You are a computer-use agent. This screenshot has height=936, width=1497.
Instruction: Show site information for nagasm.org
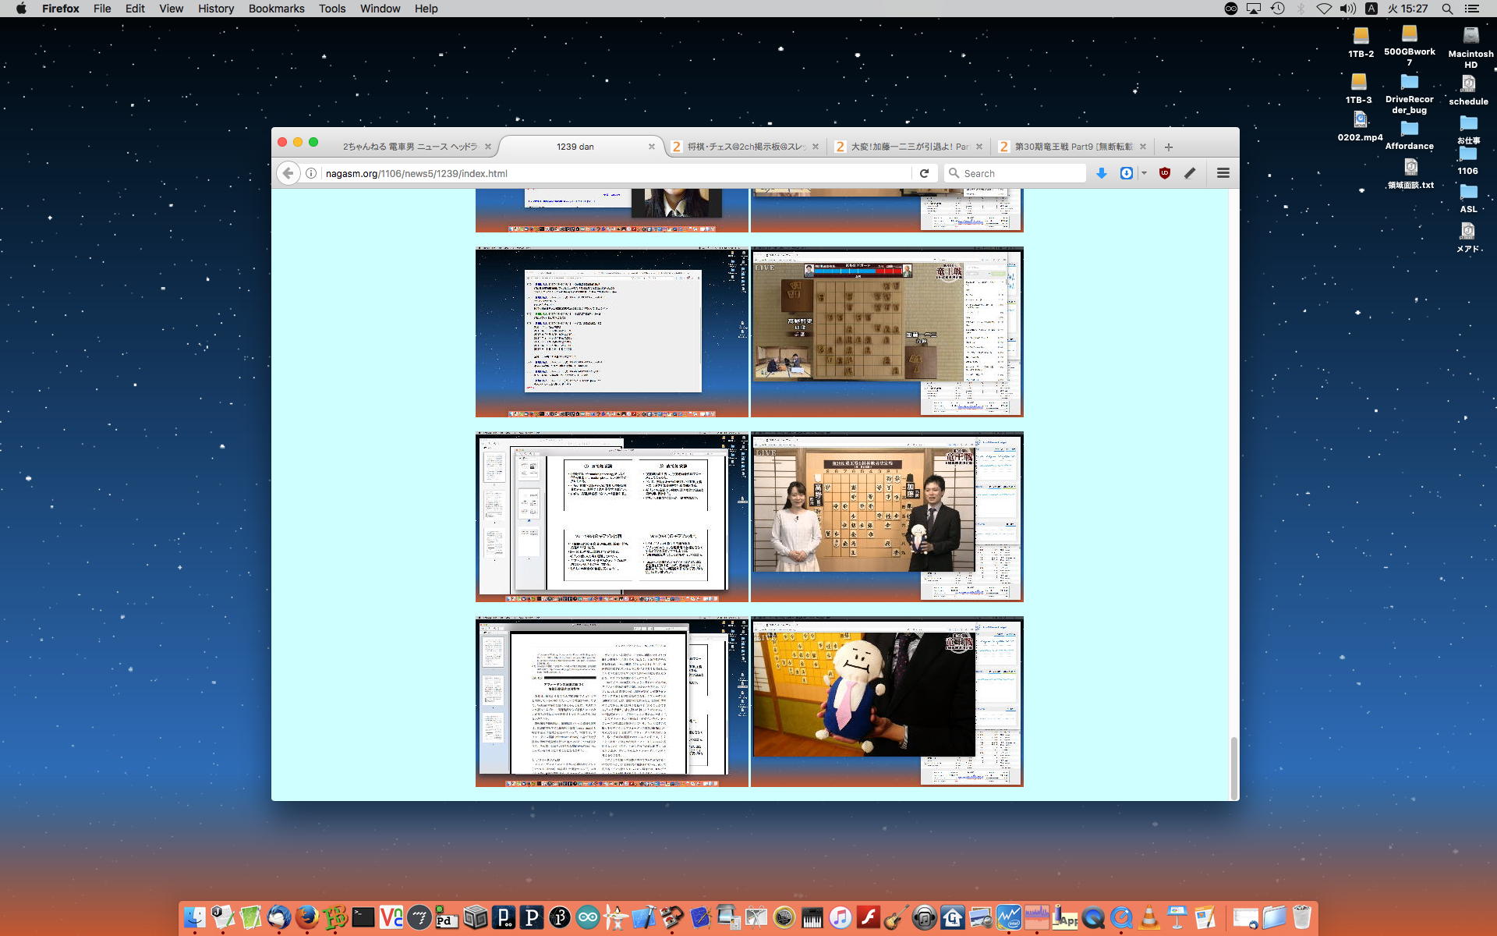point(311,173)
